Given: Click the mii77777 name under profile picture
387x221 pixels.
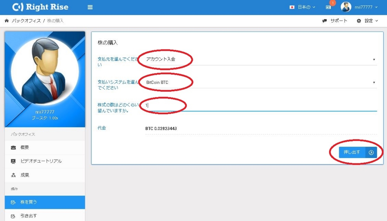Looking at the screenshot, I should (x=45, y=112).
